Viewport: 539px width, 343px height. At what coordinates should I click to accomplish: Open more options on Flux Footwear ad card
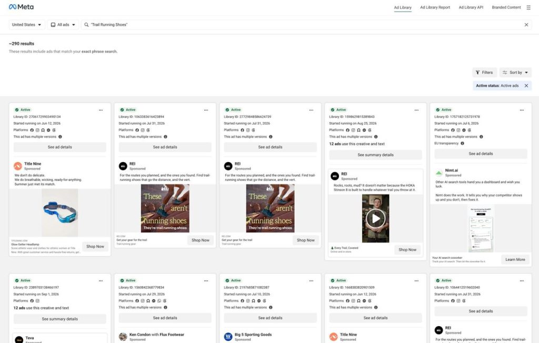tap(206, 281)
